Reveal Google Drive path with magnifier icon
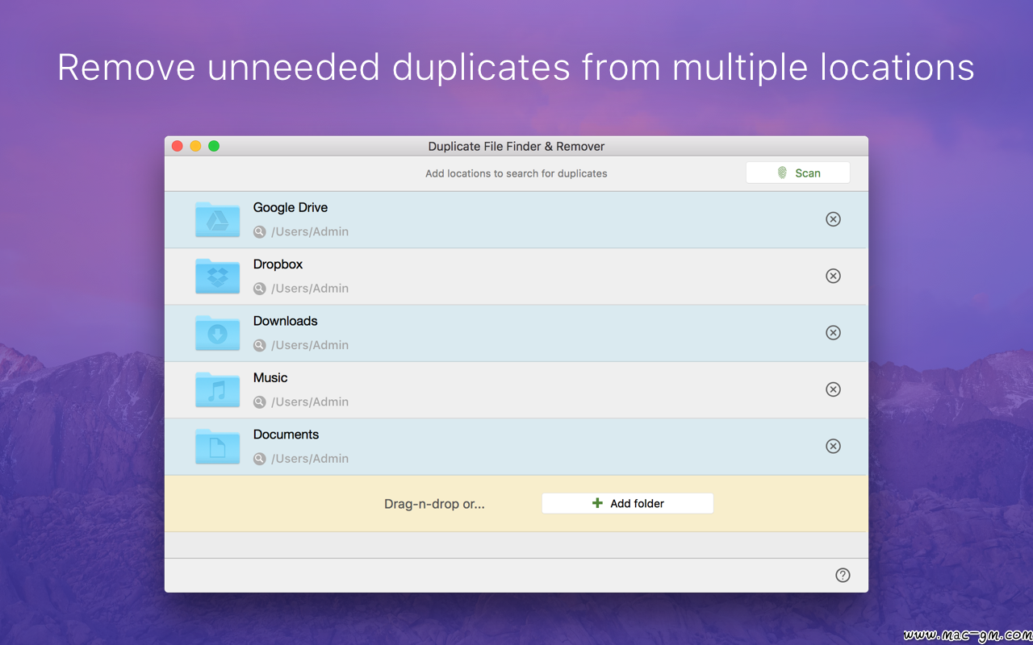The width and height of the screenshot is (1033, 645). (x=259, y=231)
